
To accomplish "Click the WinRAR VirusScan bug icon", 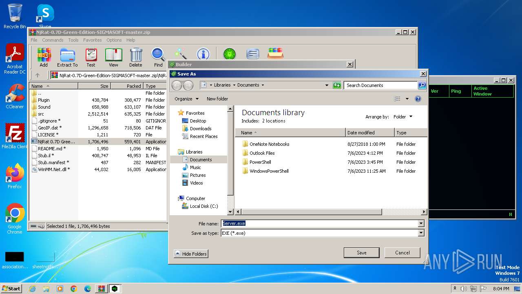I will pyautogui.click(x=230, y=54).
